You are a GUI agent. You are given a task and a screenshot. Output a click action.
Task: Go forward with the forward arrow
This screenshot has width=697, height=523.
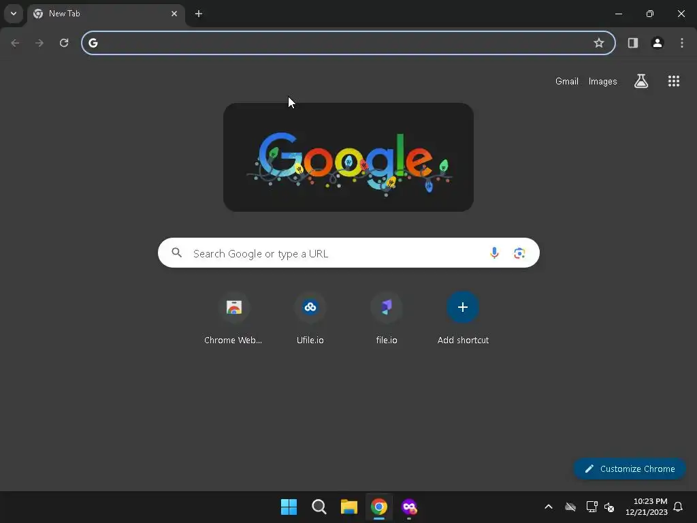[39, 43]
